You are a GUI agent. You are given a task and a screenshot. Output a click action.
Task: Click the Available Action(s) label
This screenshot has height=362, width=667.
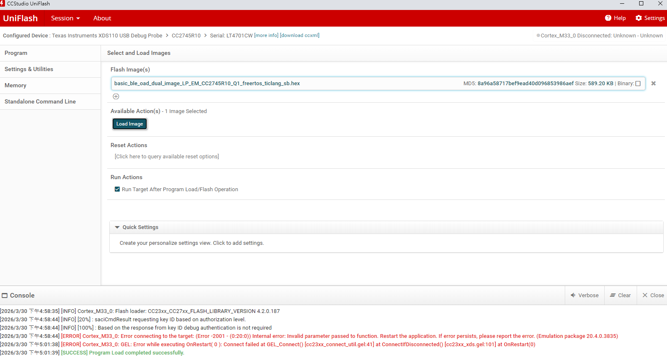click(135, 111)
